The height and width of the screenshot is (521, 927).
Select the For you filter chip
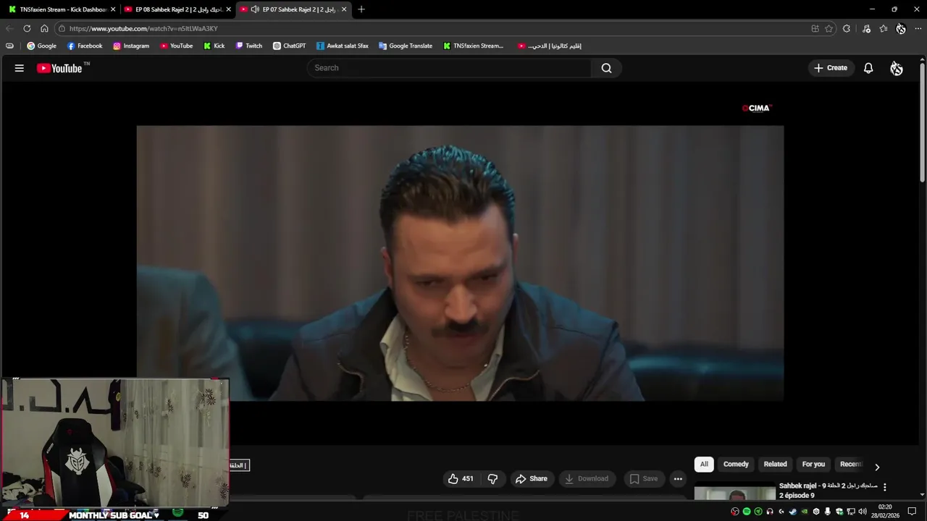(813, 464)
